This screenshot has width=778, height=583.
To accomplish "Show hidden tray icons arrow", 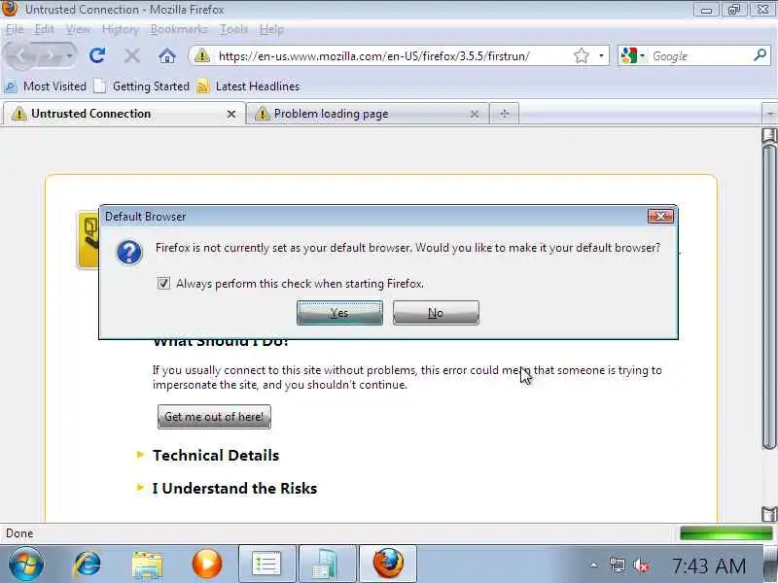I will click(x=593, y=566).
